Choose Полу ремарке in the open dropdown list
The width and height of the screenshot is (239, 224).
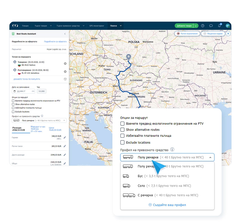click(167, 166)
